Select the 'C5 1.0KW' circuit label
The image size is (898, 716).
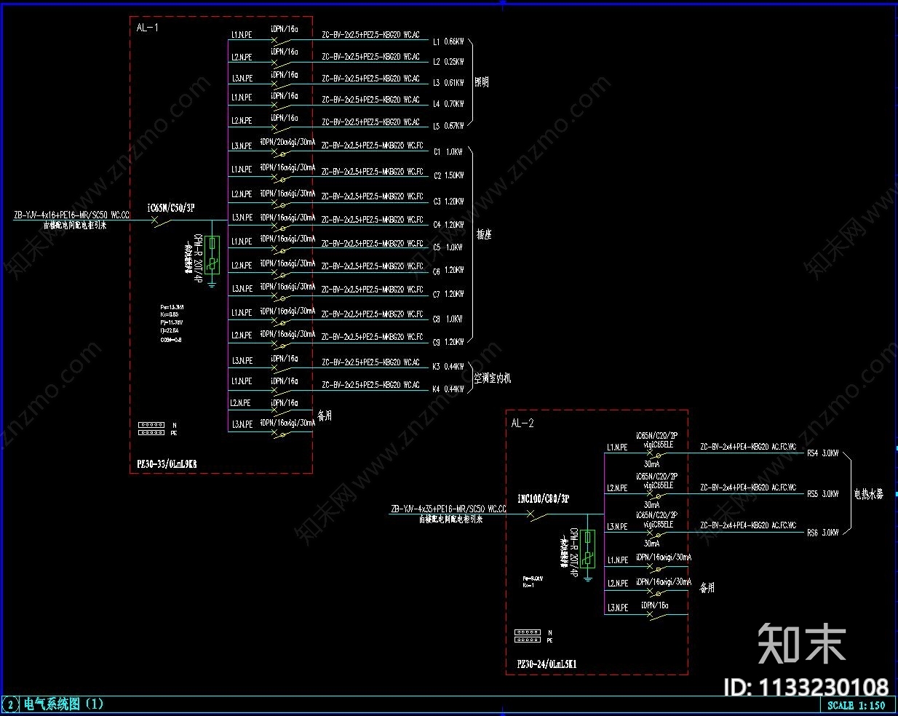(x=448, y=247)
